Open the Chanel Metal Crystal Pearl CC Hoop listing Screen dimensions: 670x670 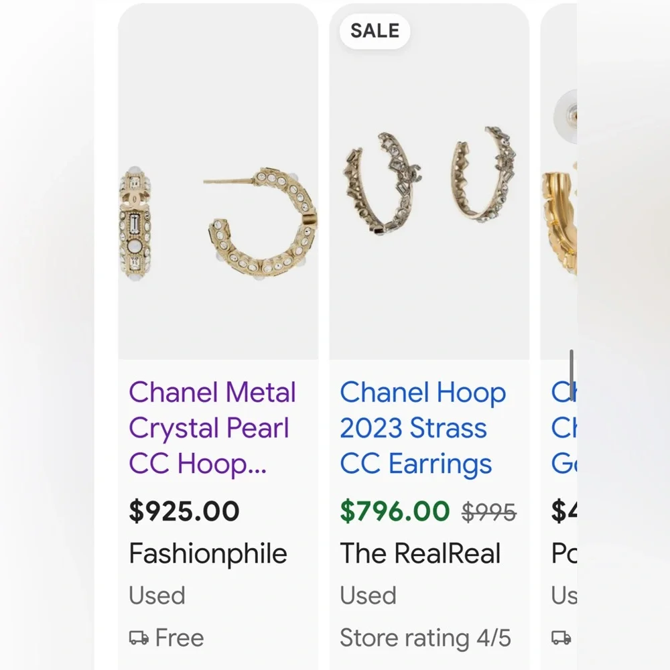[211, 427]
